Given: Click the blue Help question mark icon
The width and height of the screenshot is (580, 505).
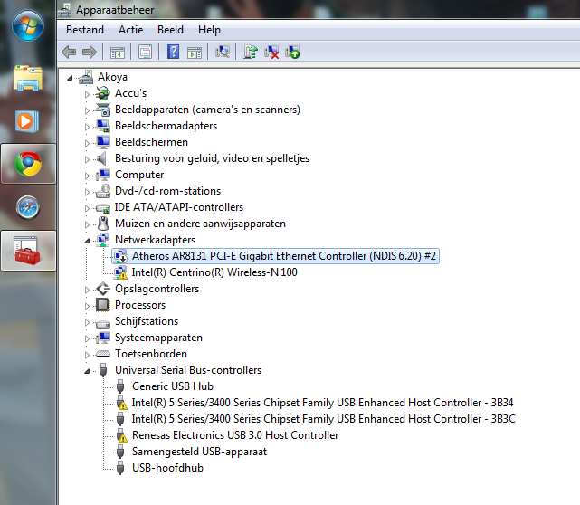Looking at the screenshot, I should pyautogui.click(x=173, y=52).
